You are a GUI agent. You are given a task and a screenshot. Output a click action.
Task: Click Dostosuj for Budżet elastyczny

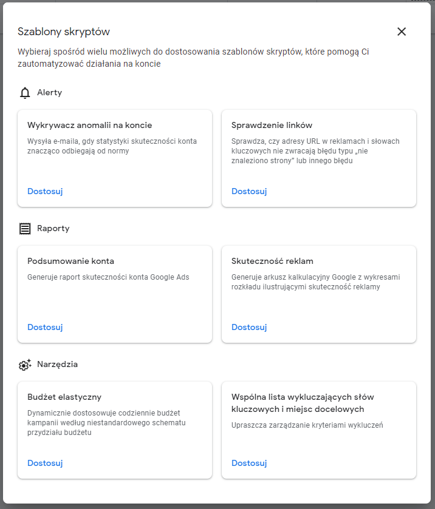pos(45,463)
